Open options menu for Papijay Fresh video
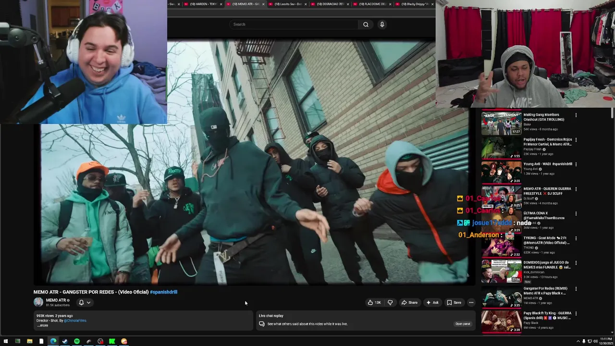This screenshot has height=346, width=615. coord(576,140)
